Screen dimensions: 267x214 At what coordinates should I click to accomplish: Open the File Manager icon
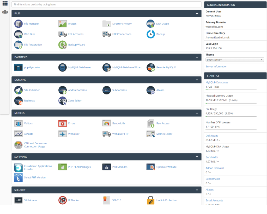(x=19, y=24)
